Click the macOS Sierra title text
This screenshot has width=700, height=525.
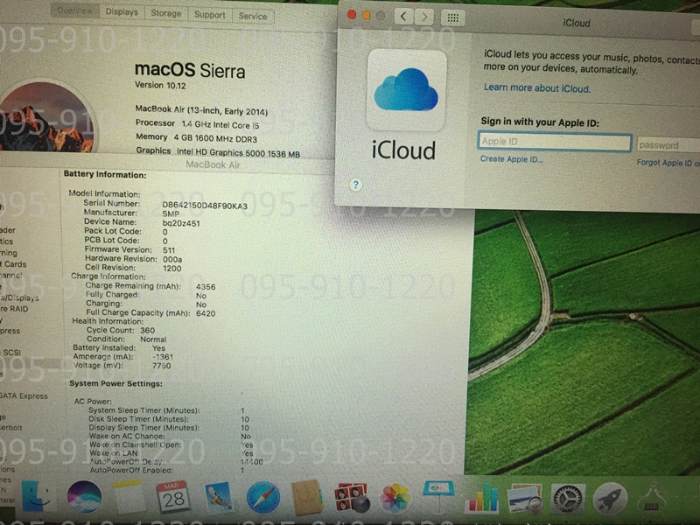point(190,70)
